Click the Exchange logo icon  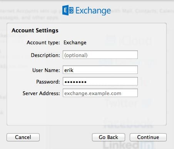click(x=68, y=10)
